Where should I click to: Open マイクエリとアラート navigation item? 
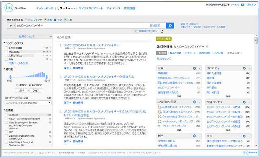(x=91, y=8)
